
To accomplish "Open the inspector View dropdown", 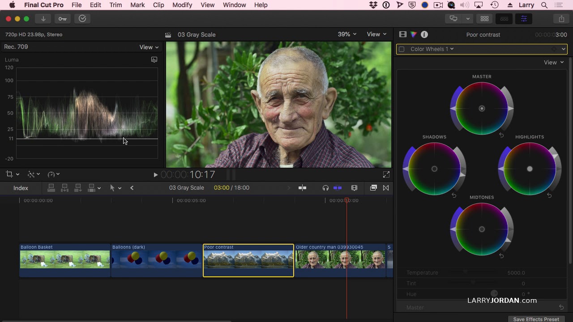I will tap(554, 63).
